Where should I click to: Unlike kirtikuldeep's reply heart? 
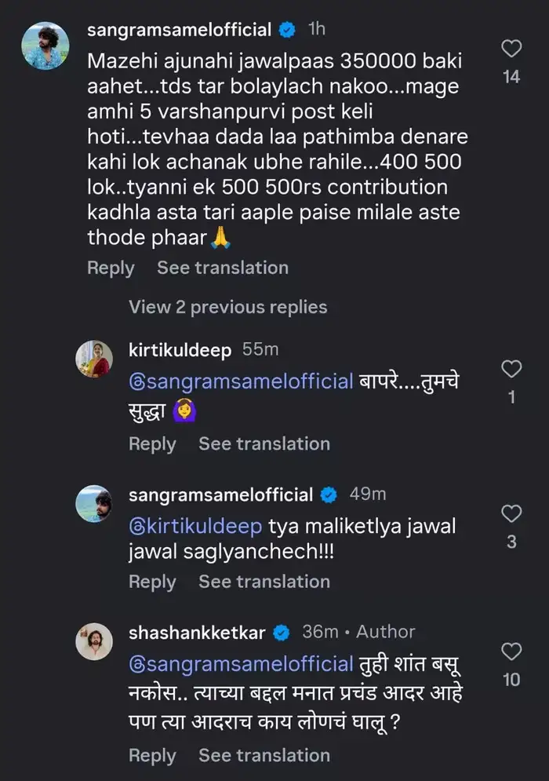click(x=511, y=367)
